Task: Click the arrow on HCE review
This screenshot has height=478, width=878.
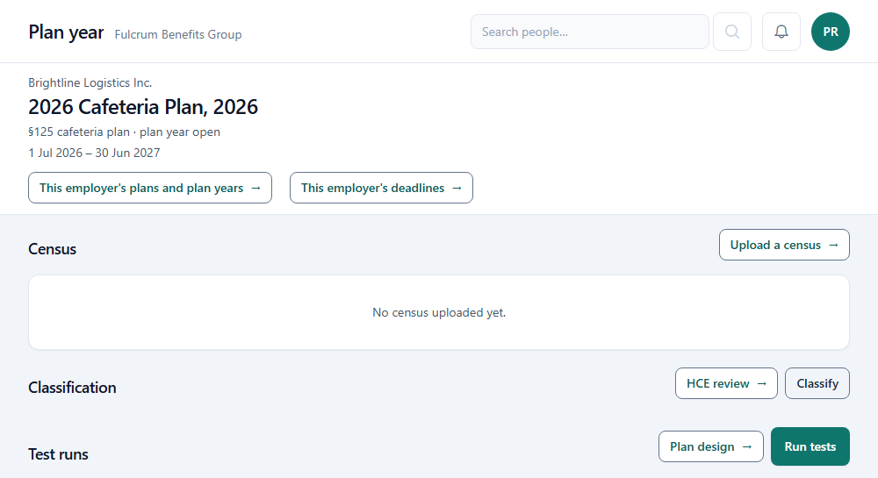Action: pyautogui.click(x=761, y=383)
